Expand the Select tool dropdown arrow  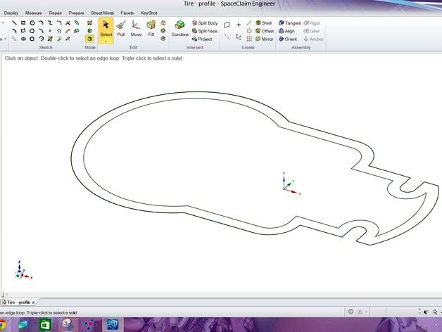[x=106, y=41]
